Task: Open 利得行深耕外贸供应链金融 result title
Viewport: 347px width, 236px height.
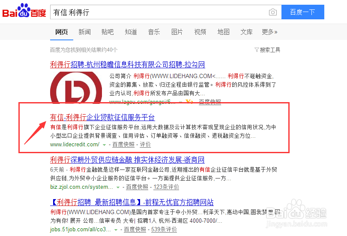Action: click(x=127, y=160)
